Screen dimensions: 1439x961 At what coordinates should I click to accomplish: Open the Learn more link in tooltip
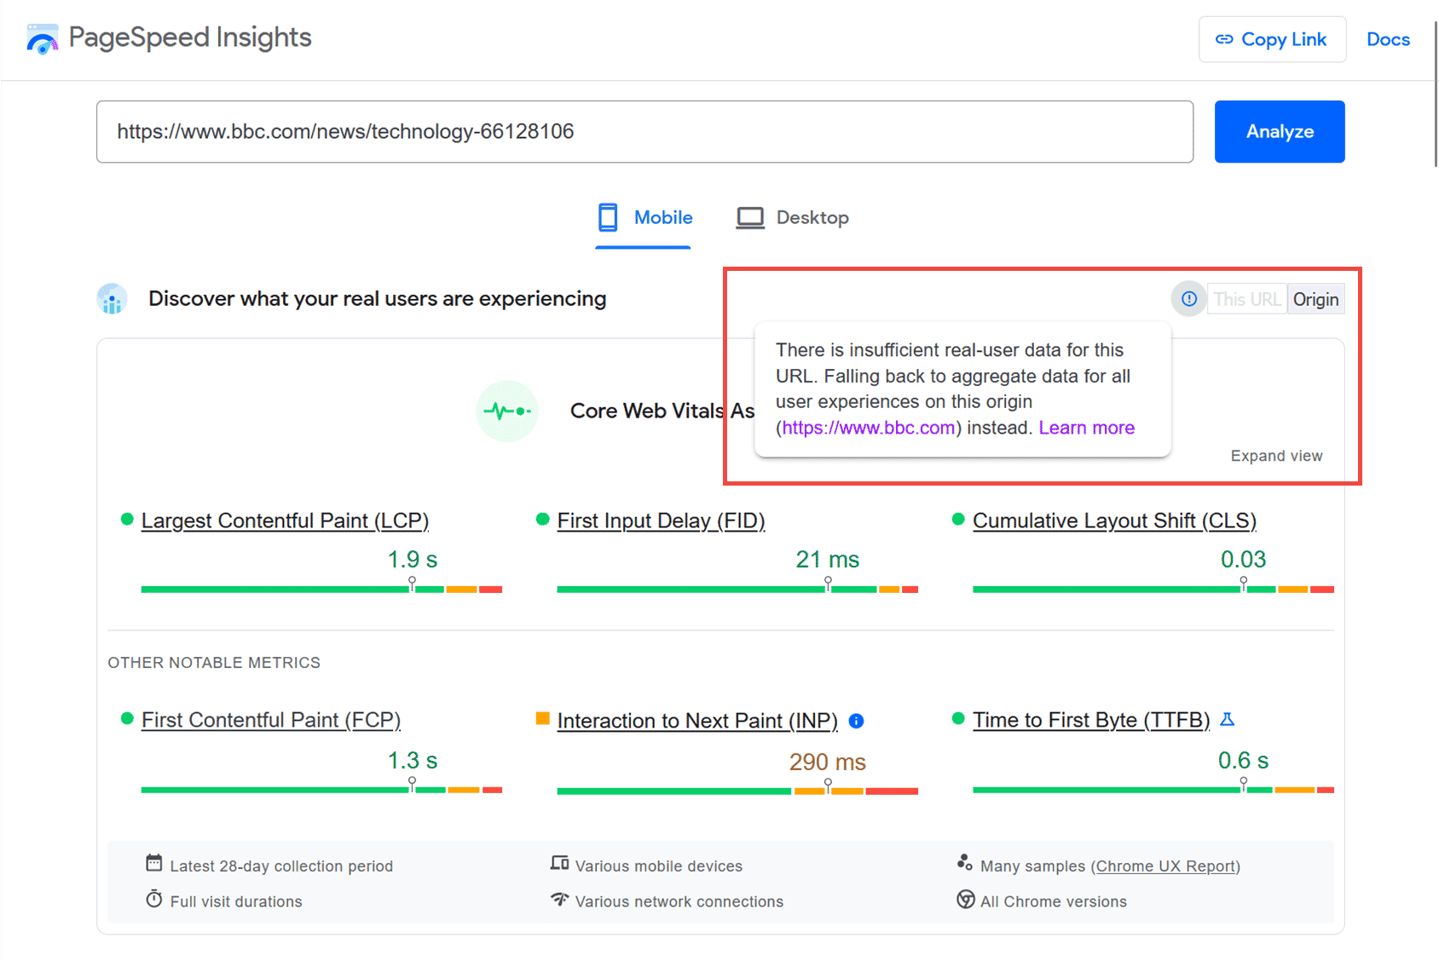click(x=1086, y=428)
